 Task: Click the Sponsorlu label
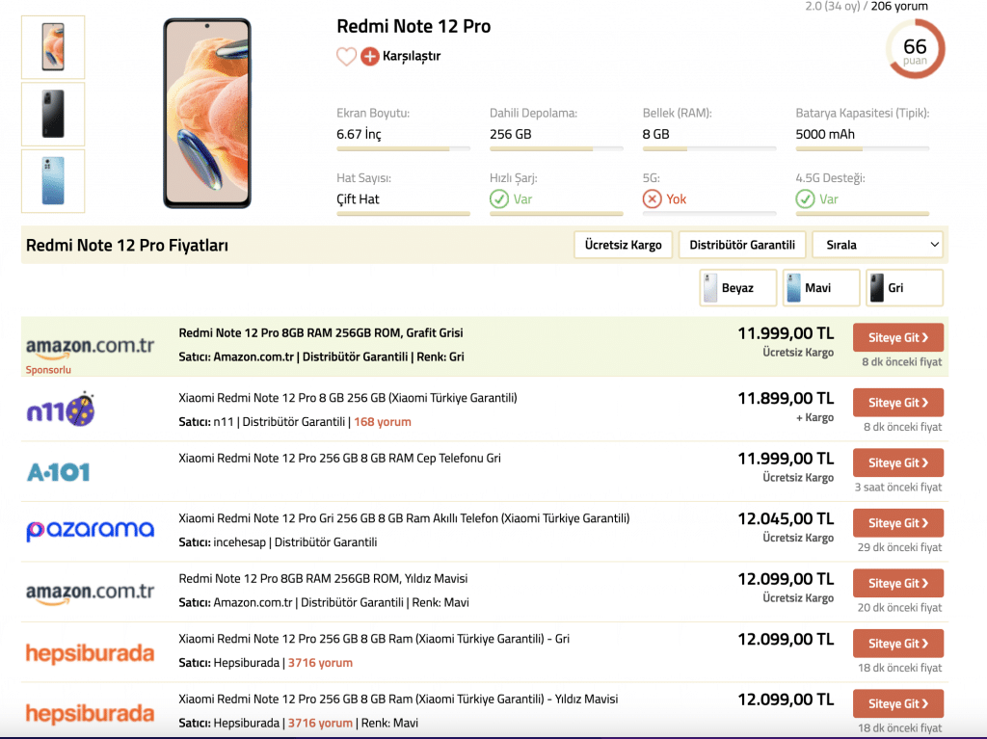48,370
